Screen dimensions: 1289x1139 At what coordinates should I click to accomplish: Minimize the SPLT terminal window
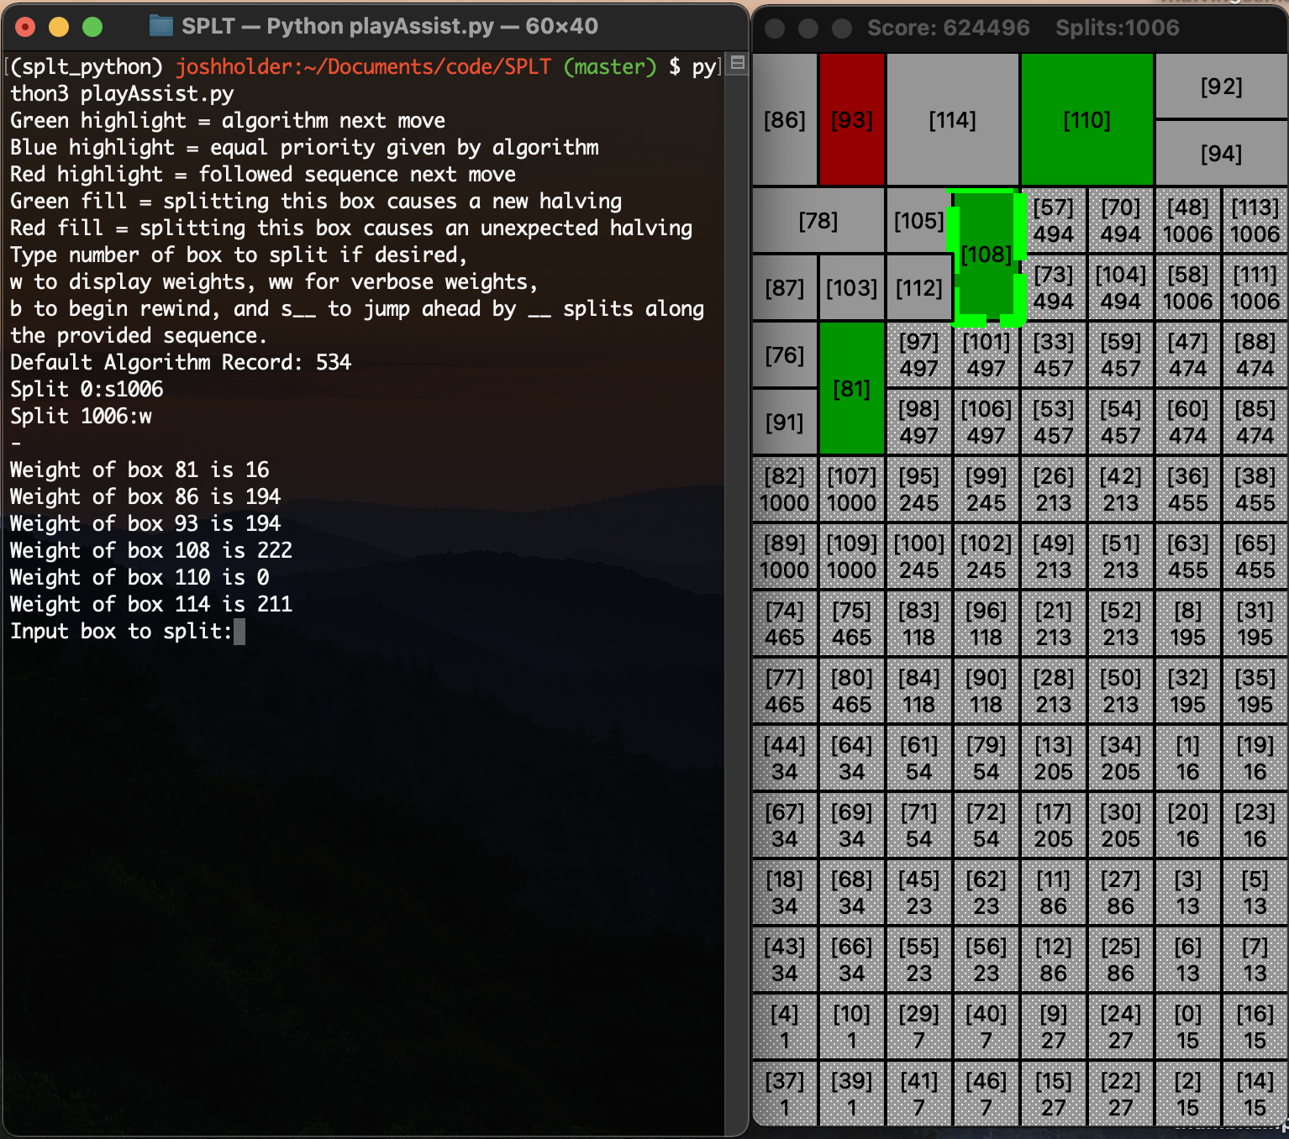tap(59, 27)
